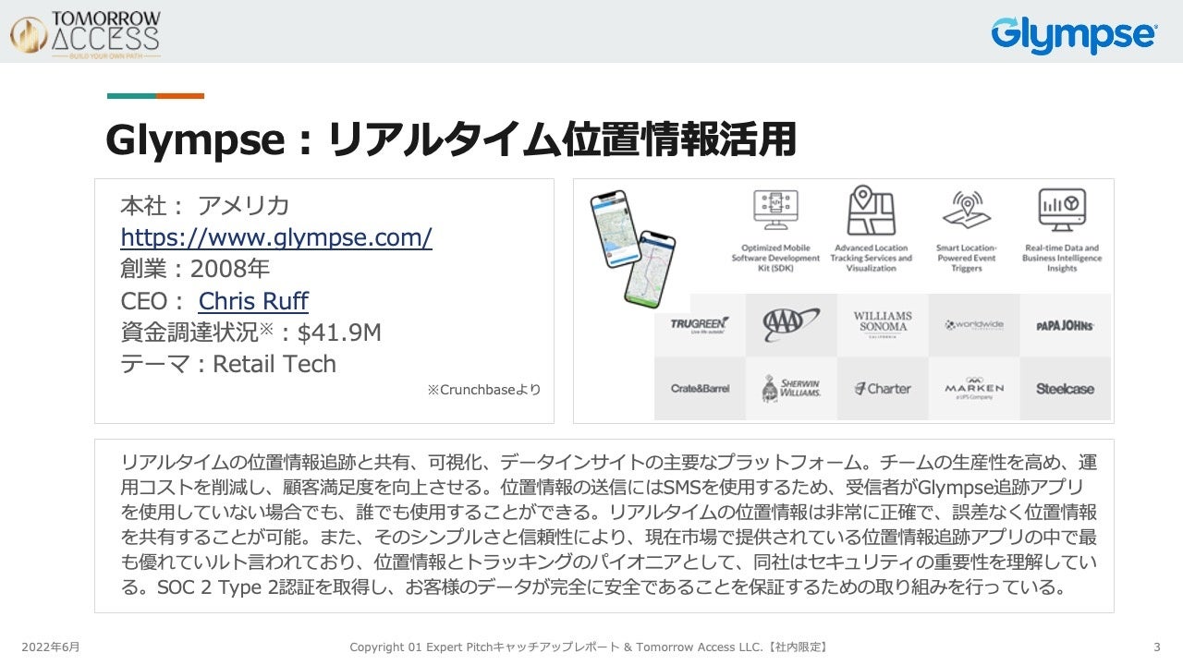Click the '※Crunchbaseより' footnote

[x=483, y=391]
